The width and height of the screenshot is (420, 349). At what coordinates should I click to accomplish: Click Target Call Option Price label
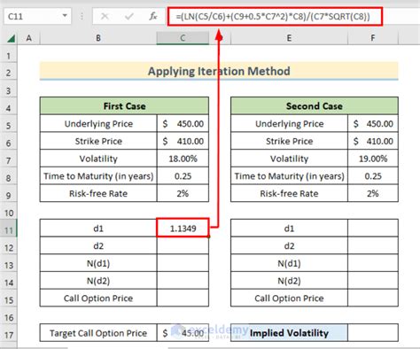coord(98,333)
